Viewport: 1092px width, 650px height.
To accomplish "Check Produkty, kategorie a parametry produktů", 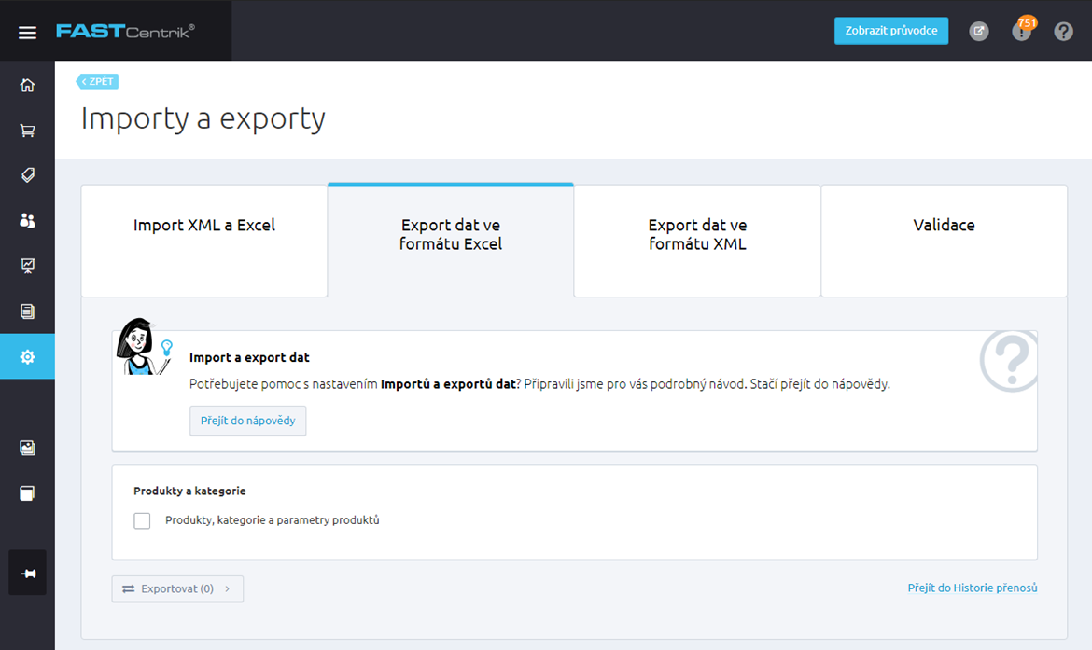I will point(142,520).
